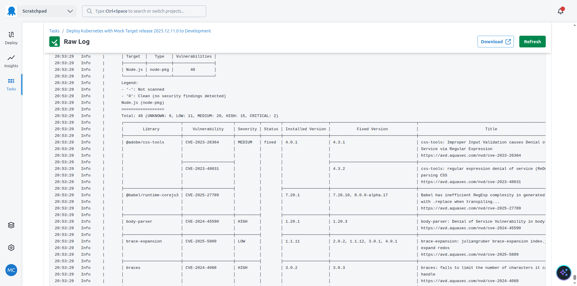Click the page scroll-down arrow

tap(575, 283)
